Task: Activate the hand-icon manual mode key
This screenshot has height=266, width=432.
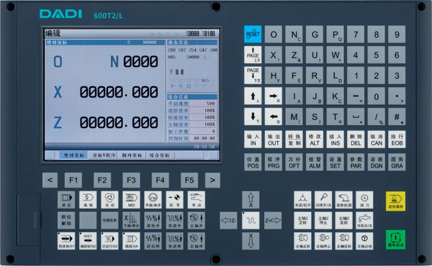Action: (x=196, y=200)
